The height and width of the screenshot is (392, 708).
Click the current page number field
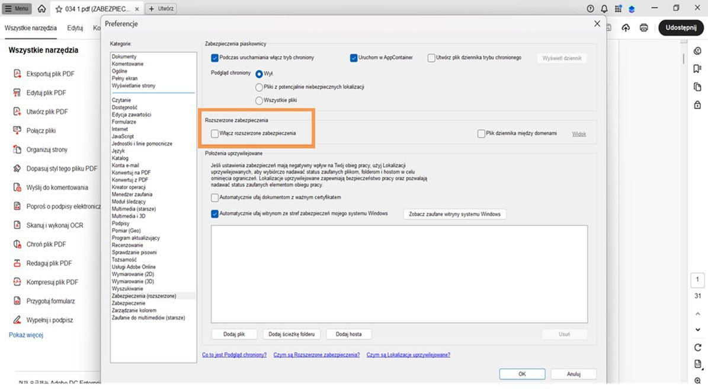[697, 280]
